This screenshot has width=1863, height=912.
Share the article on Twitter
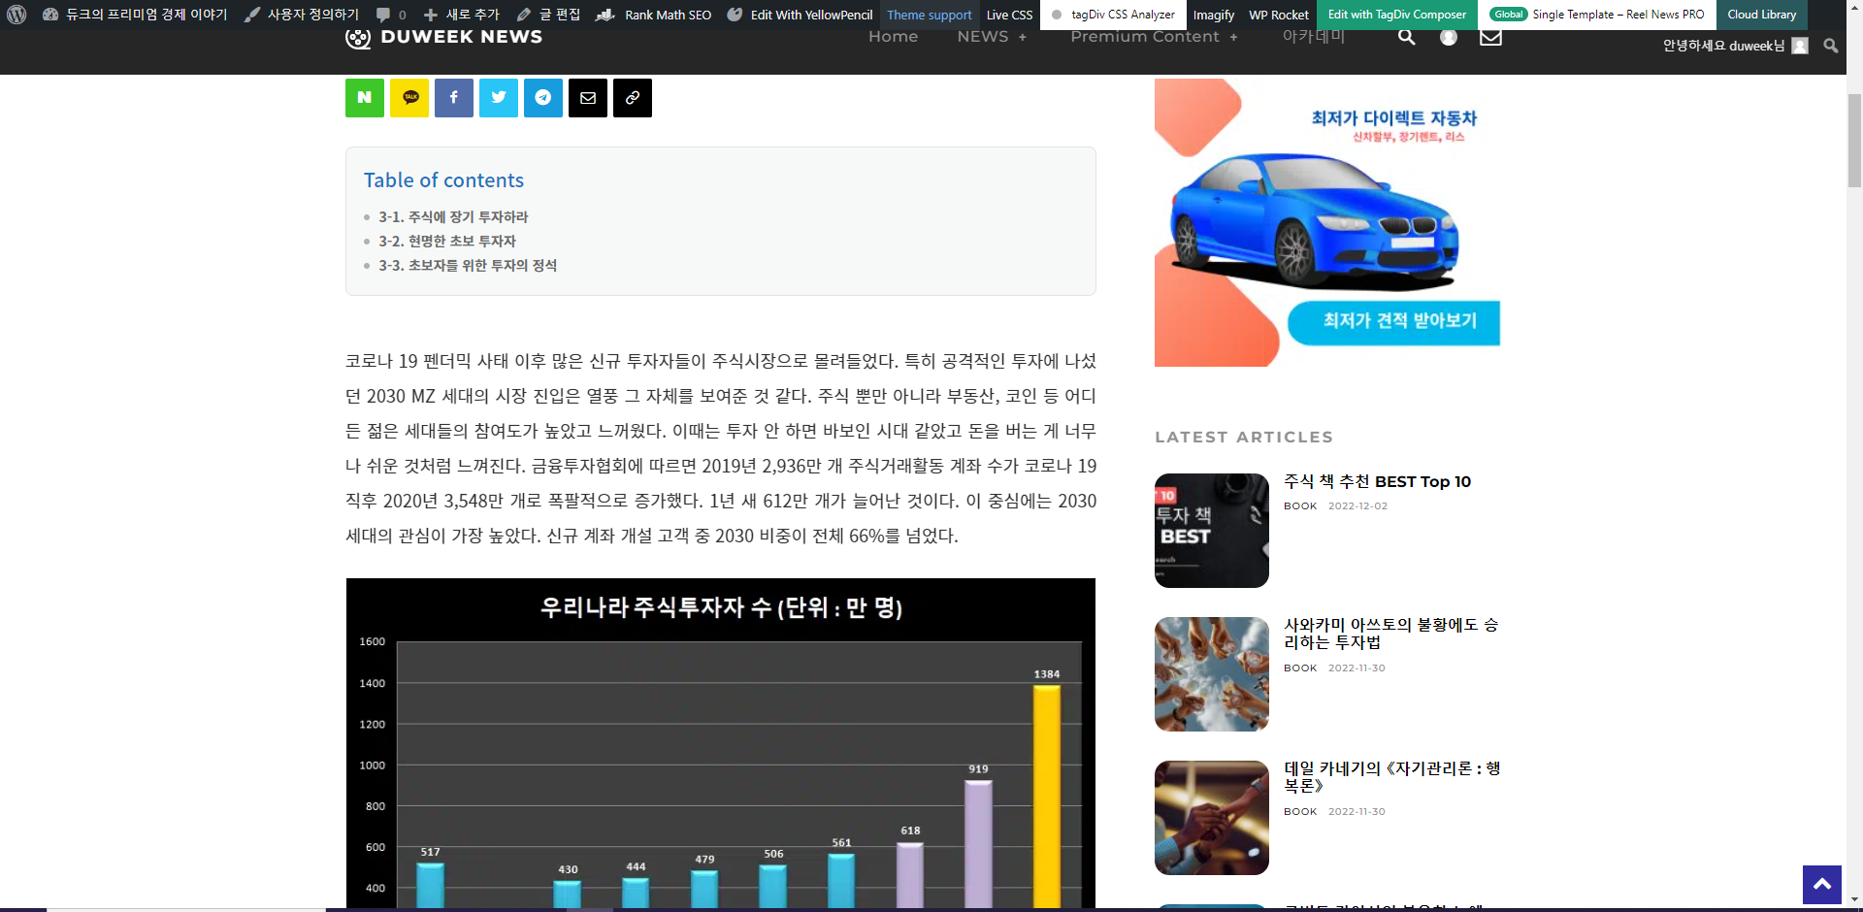[499, 98]
